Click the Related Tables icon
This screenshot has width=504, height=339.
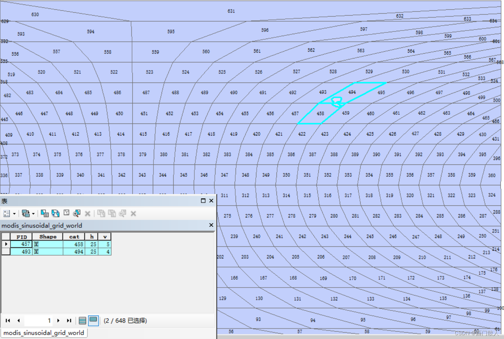(x=26, y=214)
